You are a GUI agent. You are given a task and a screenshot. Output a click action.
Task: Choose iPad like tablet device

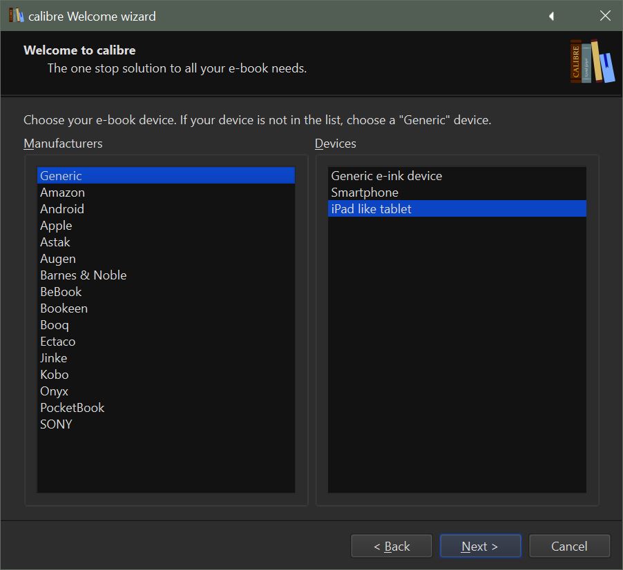tap(457, 209)
